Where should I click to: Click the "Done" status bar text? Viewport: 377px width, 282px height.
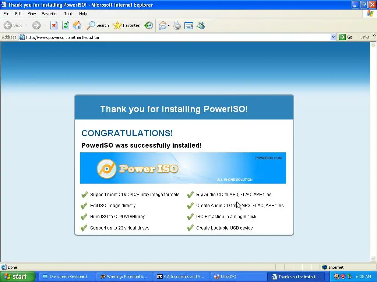[x=12, y=267]
